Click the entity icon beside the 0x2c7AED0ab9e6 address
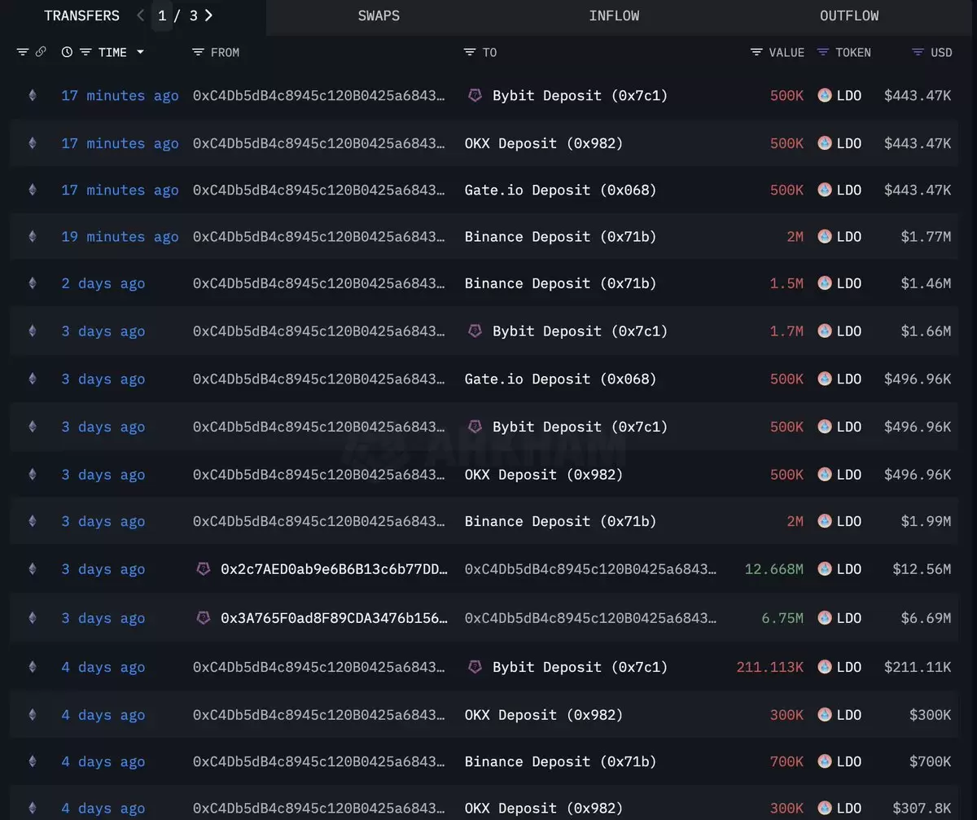 pos(204,569)
